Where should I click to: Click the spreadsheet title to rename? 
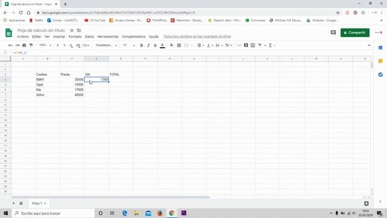pyautogui.click(x=41, y=30)
